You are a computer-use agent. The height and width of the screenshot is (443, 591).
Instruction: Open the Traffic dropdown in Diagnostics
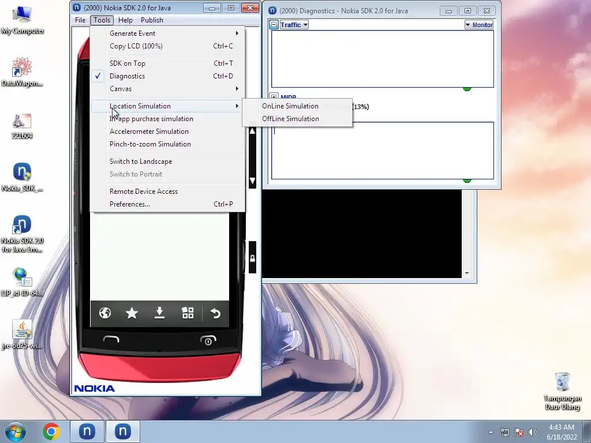pos(294,25)
